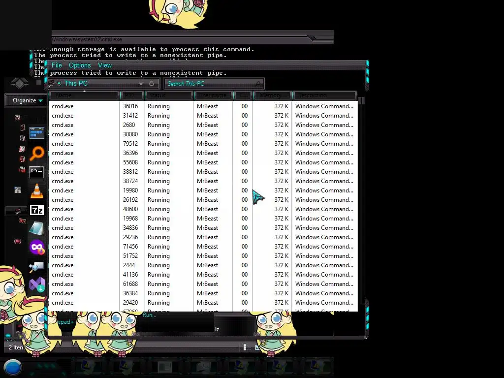This screenshot has width=504, height=378.
Task: Select the process with PID 34836
Action: (203, 227)
